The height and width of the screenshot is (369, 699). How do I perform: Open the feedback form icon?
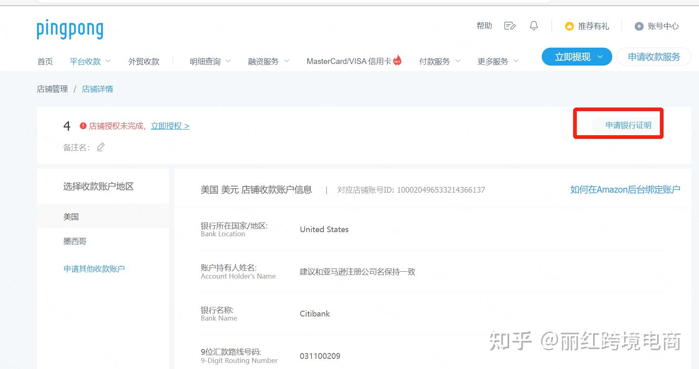pos(510,26)
